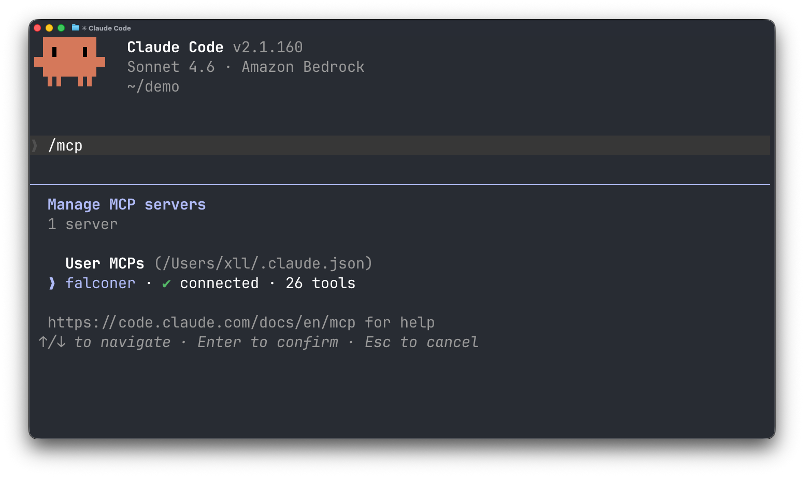Click the folder icon in title bar
This screenshot has width=804, height=477.
point(76,28)
